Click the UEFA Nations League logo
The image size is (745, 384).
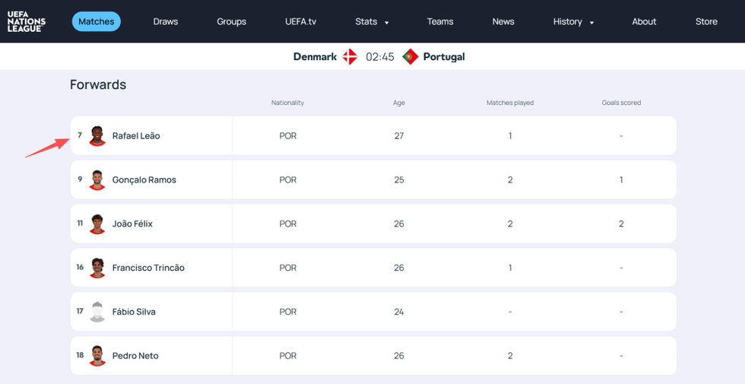click(27, 21)
